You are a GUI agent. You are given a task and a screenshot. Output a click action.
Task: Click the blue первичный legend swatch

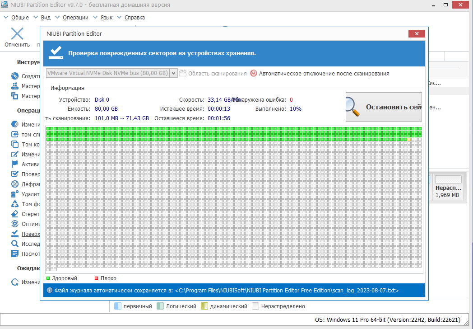[118, 306]
